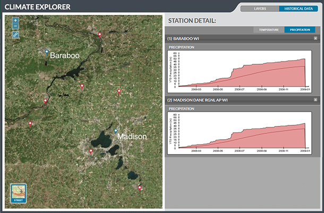The width and height of the screenshot is (324, 213).
Task: Click the (1) BARABOO WI station header
Action: [243, 39]
